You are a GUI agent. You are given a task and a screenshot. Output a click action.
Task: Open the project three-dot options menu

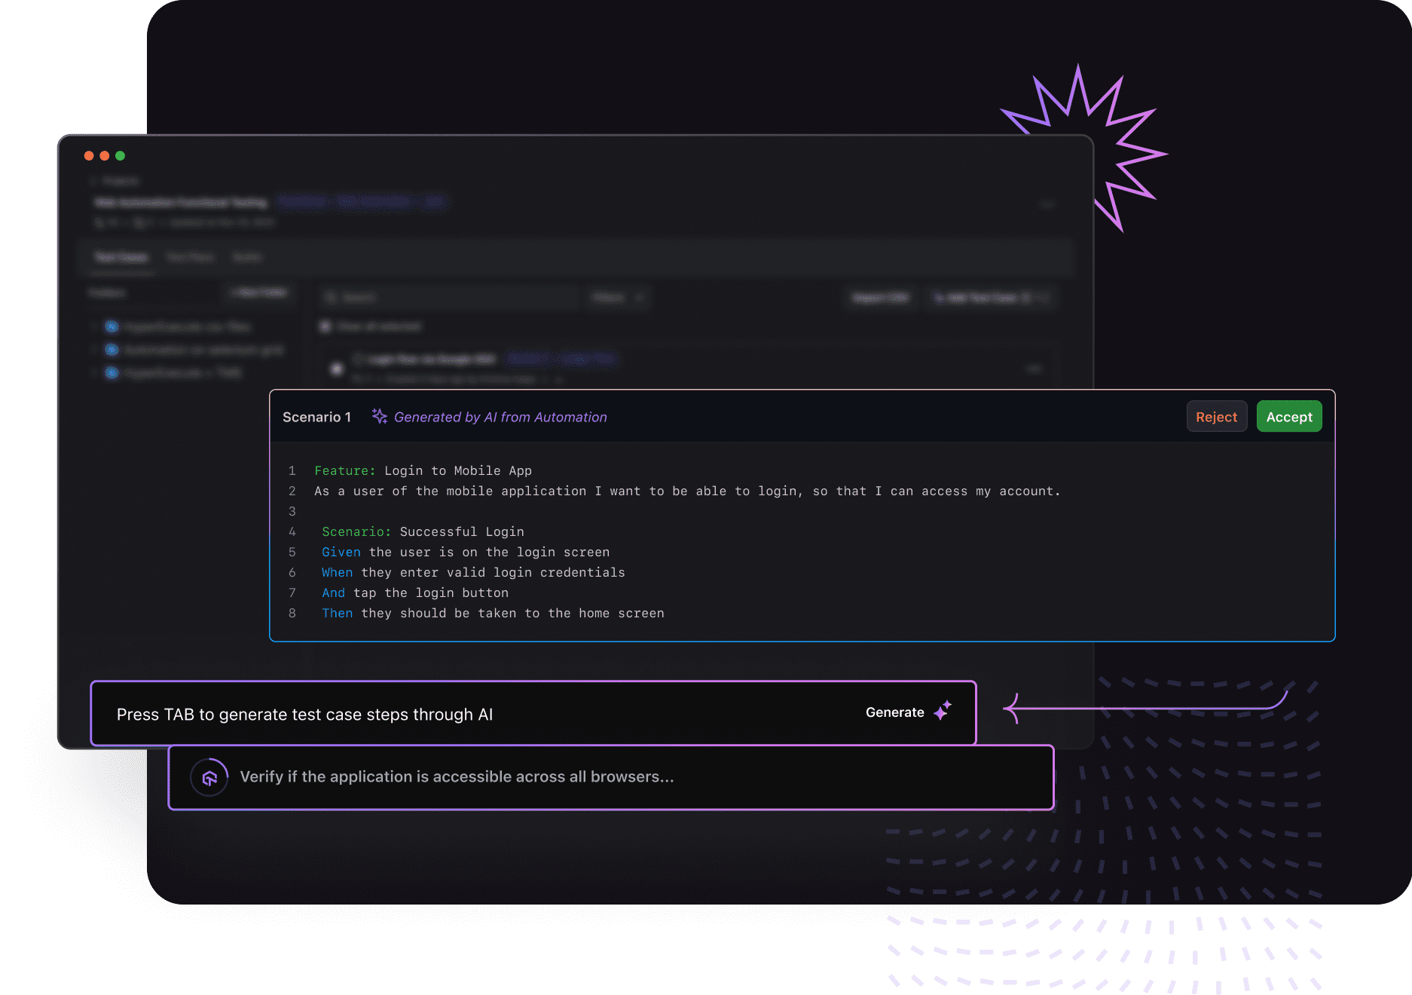coord(1047,204)
